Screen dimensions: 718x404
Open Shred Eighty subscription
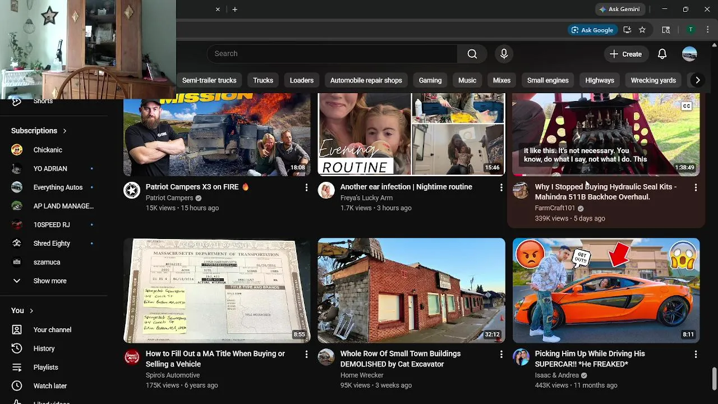coord(53,244)
